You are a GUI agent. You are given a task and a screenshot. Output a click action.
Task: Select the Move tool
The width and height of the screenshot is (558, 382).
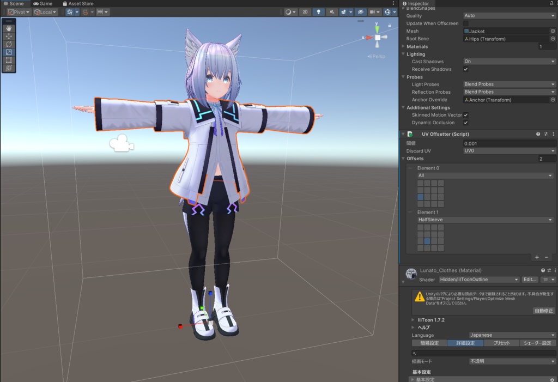(x=9, y=37)
